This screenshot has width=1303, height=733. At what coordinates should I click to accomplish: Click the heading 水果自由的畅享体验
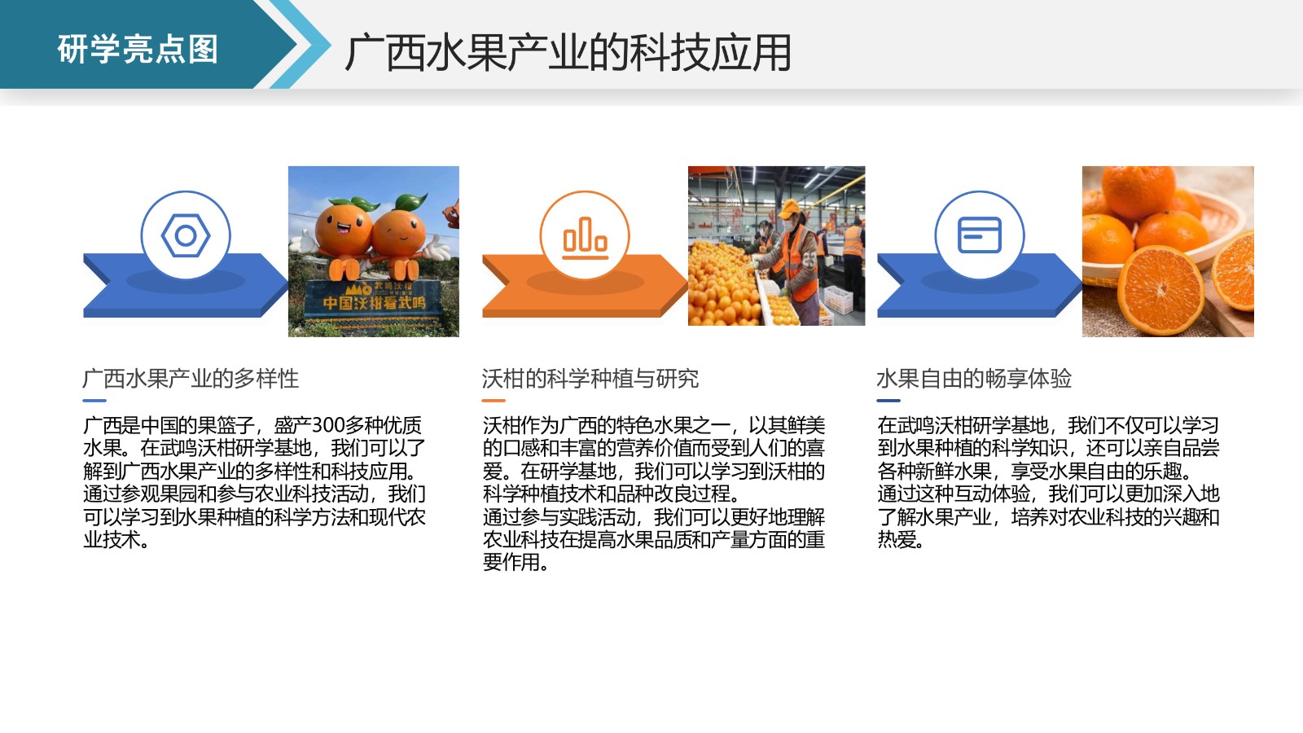tap(973, 379)
